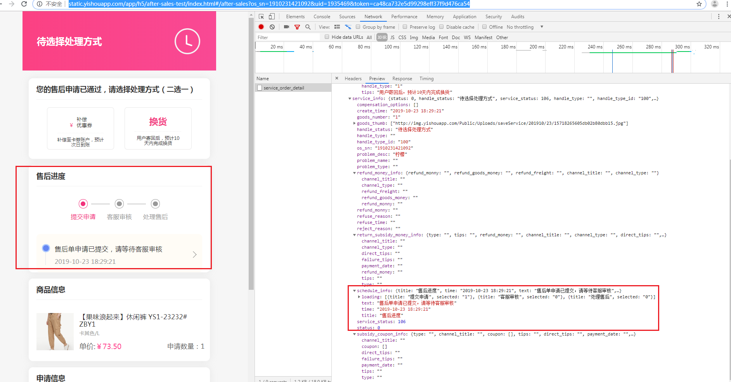This screenshot has height=382, width=731.
Task: Switch to the Headers tab
Action: [353, 79]
